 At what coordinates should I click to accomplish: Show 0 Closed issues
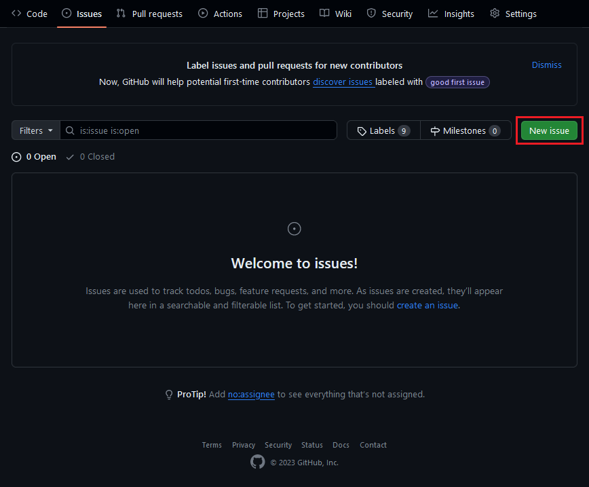(x=90, y=157)
